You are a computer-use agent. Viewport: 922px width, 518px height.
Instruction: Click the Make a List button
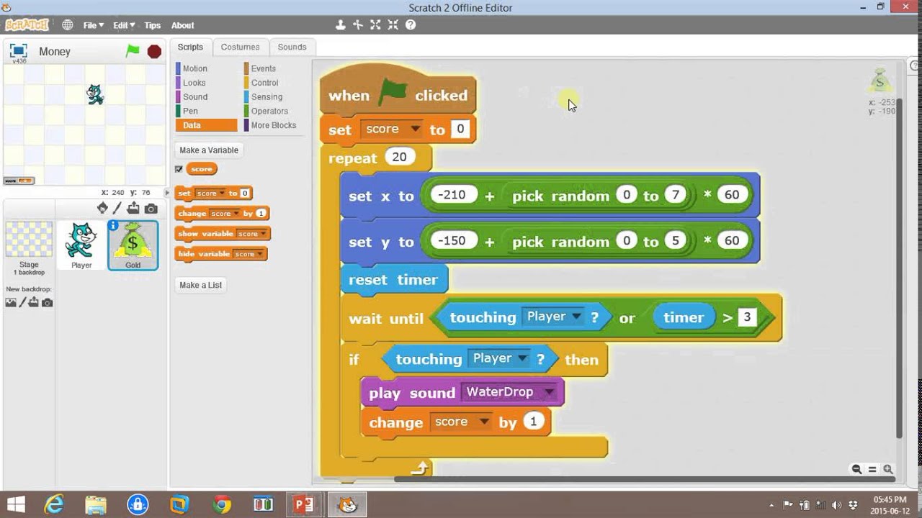click(x=201, y=285)
